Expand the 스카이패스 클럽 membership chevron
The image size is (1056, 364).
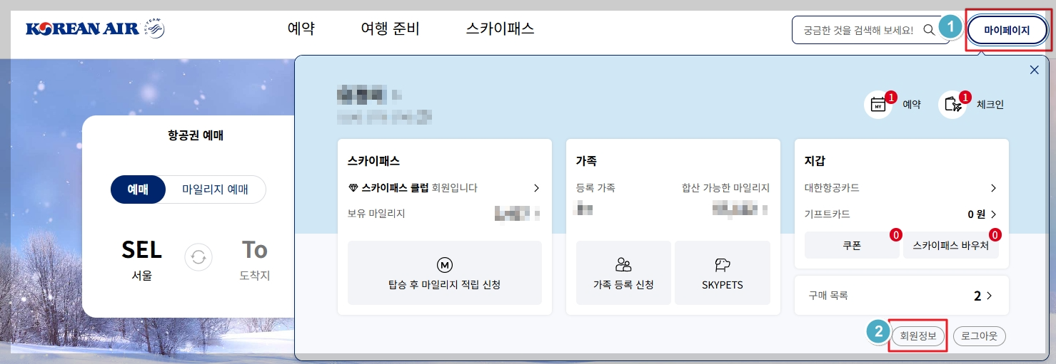coord(536,188)
